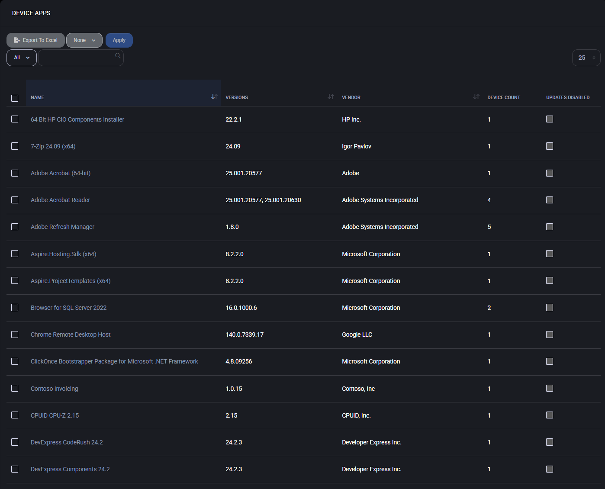
Task: Sort by Vendor column arrows icon
Action: point(476,97)
